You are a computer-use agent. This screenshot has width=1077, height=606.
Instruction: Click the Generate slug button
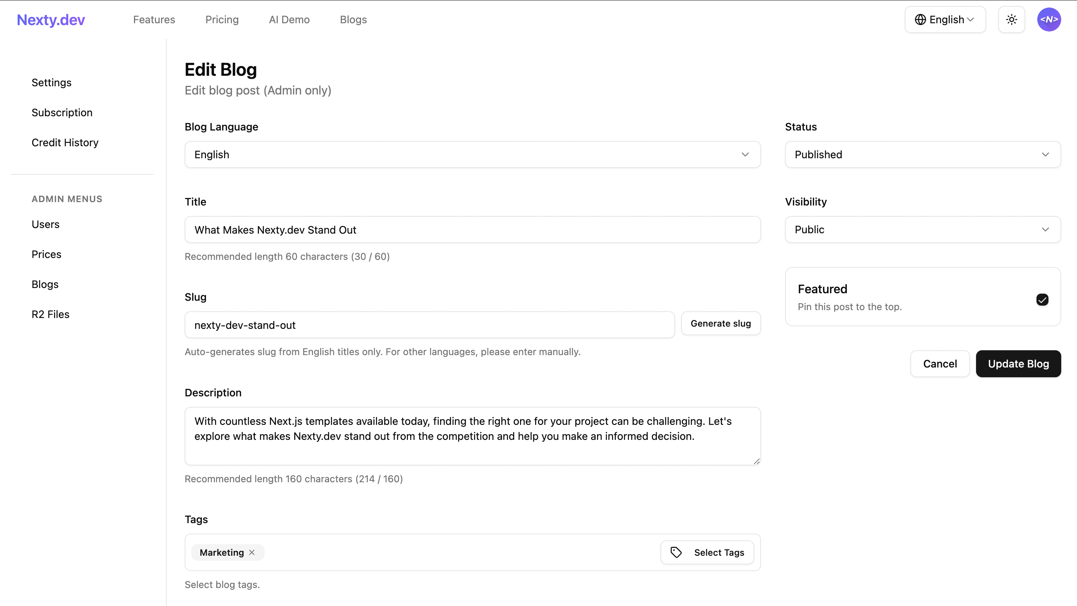(721, 324)
